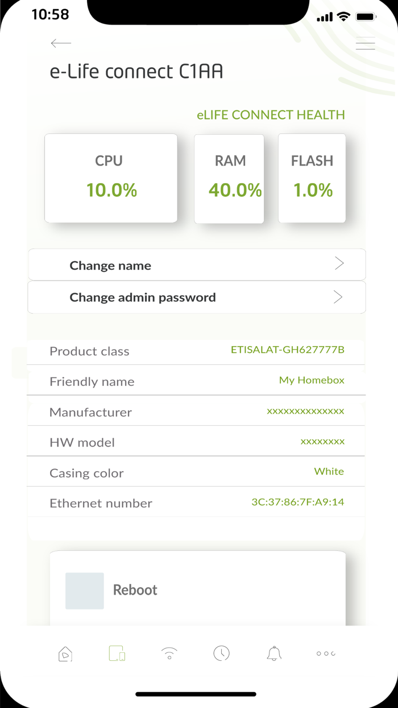The height and width of the screenshot is (708, 398).
Task: Tap the schedule clock icon
Action: tap(221, 653)
